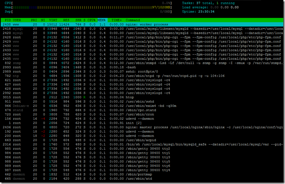
Task: Sort by the TIME+ column header
Action: pyautogui.click(x=117, y=20)
